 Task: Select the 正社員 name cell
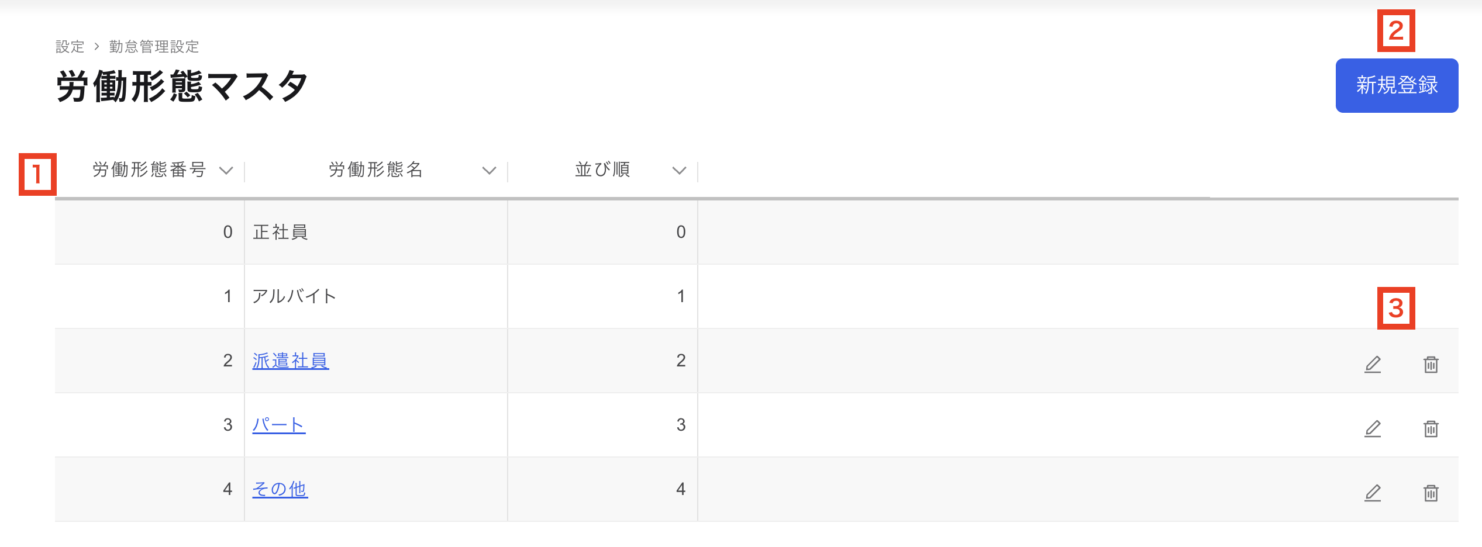pos(280,232)
